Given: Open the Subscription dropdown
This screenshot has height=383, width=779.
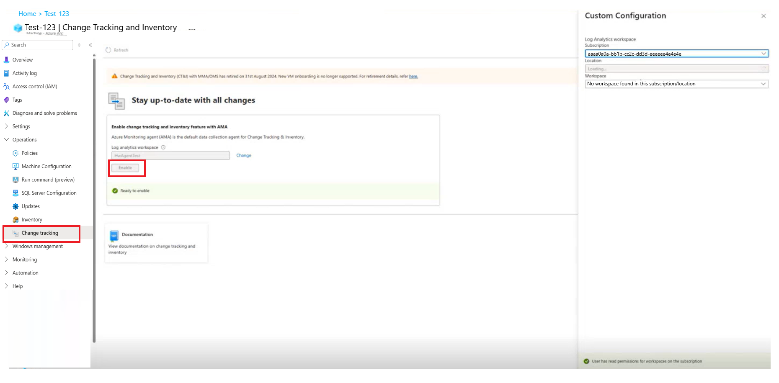Looking at the screenshot, I should (x=677, y=54).
